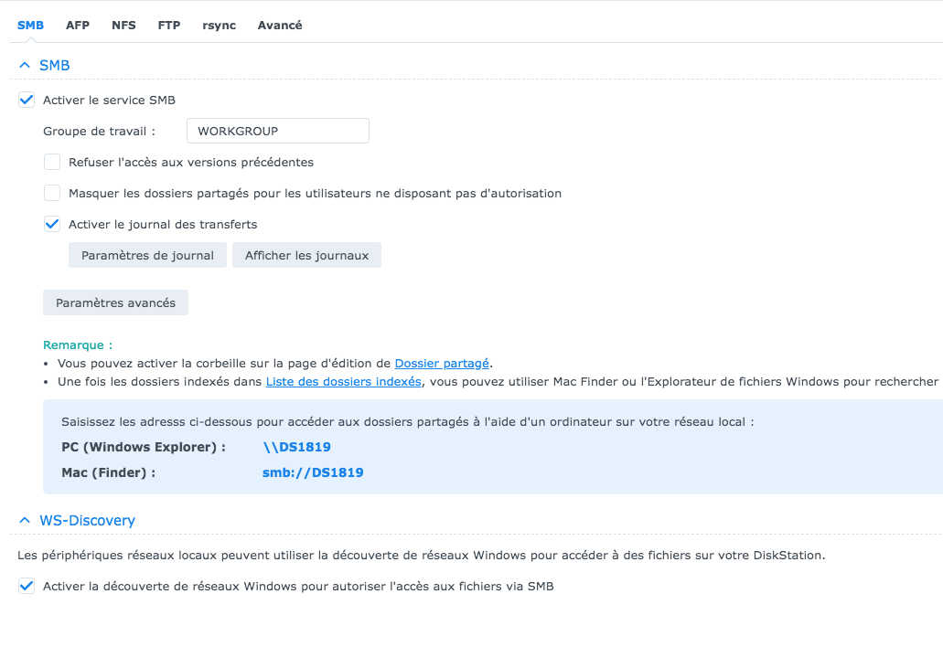
Task: Uncheck 'Activer le journal des transferts'
Action: 52,225
